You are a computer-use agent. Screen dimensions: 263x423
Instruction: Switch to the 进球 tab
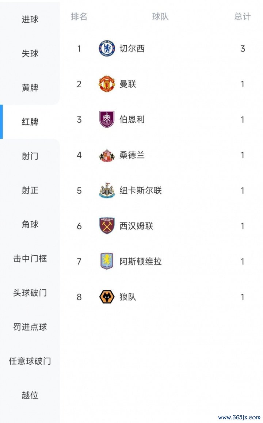pos(30,19)
